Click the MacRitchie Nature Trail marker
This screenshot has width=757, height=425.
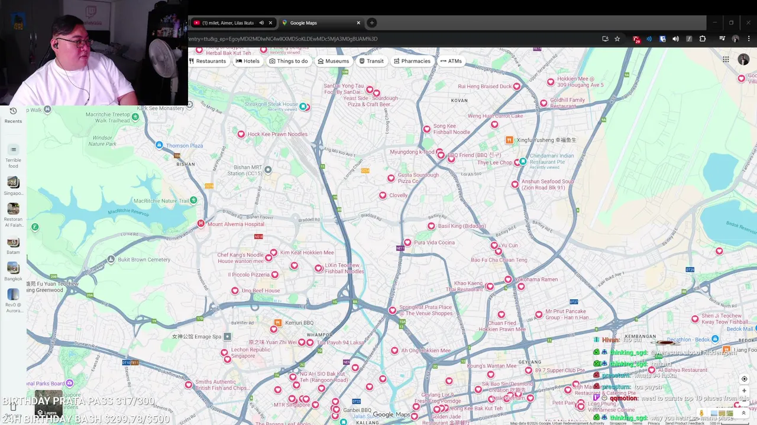click(x=193, y=201)
